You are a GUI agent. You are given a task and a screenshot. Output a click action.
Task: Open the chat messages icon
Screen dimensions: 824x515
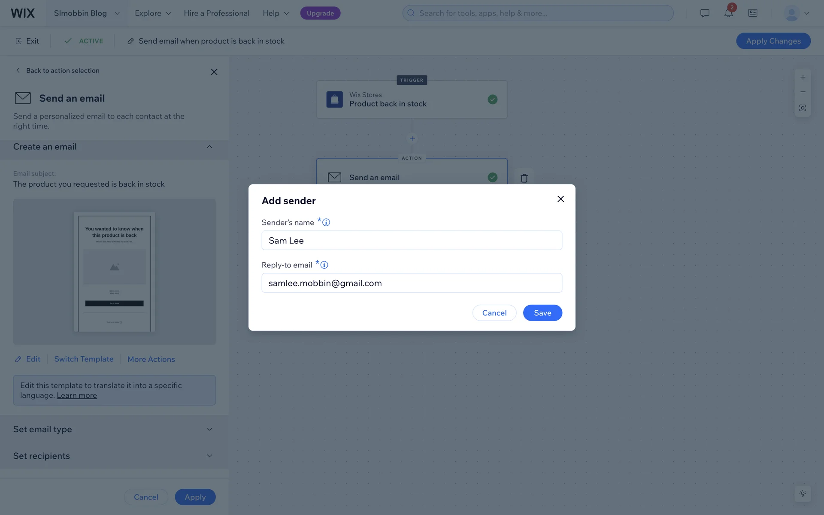705,13
